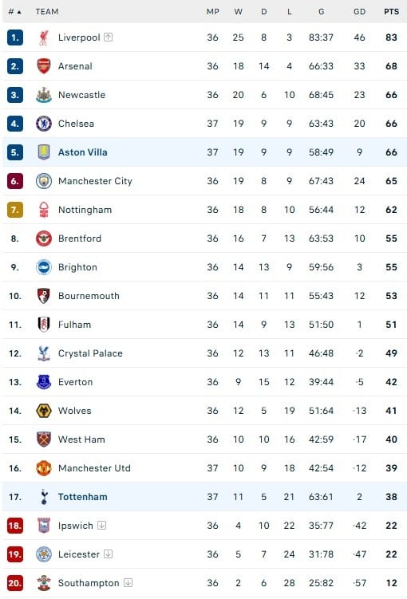Click the red position 20 badge
The image size is (407, 599).
[x=15, y=583]
